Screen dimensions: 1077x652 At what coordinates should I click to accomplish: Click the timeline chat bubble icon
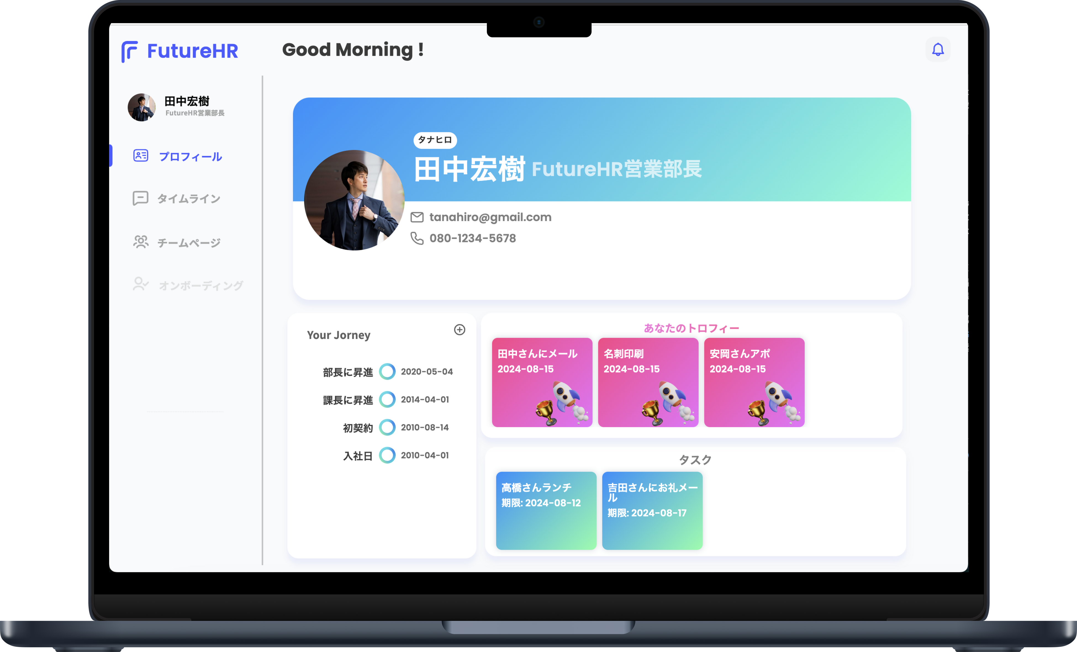[x=140, y=198]
